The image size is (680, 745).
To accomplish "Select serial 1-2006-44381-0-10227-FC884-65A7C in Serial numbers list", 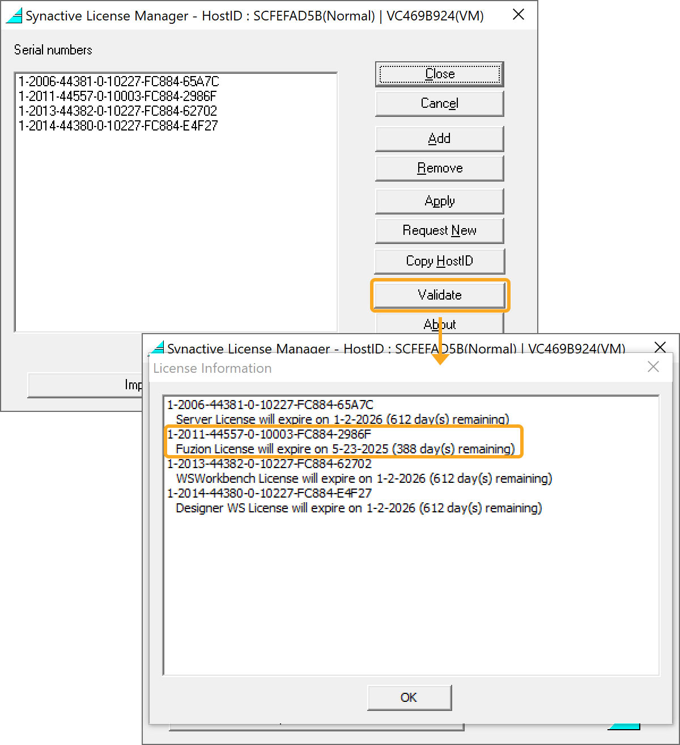I will click(x=118, y=81).
